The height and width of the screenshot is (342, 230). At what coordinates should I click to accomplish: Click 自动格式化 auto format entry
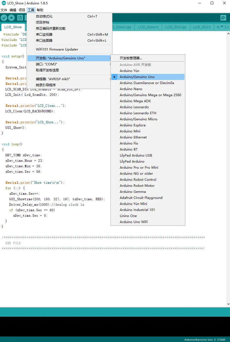click(70, 16)
